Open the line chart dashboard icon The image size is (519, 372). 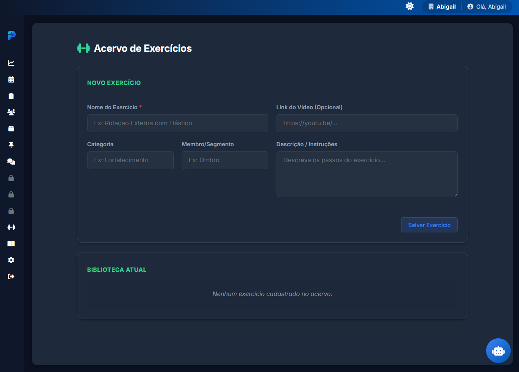[x=11, y=63]
